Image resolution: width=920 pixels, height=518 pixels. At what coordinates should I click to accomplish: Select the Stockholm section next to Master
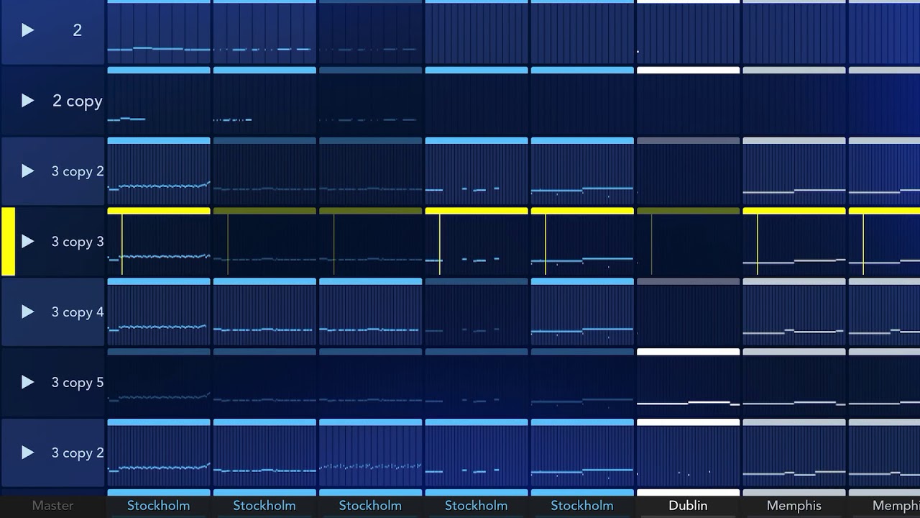click(159, 506)
